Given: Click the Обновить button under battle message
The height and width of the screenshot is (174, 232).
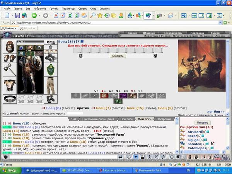Looking at the screenshot, I should [118, 56].
